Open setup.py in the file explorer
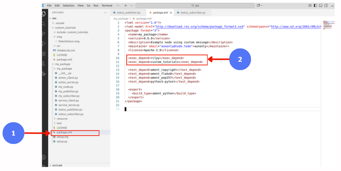The width and height of the screenshot is (341, 171). tap(62, 141)
